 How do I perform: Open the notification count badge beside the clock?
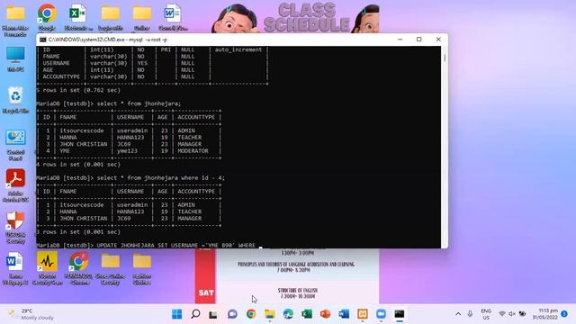[564, 314]
